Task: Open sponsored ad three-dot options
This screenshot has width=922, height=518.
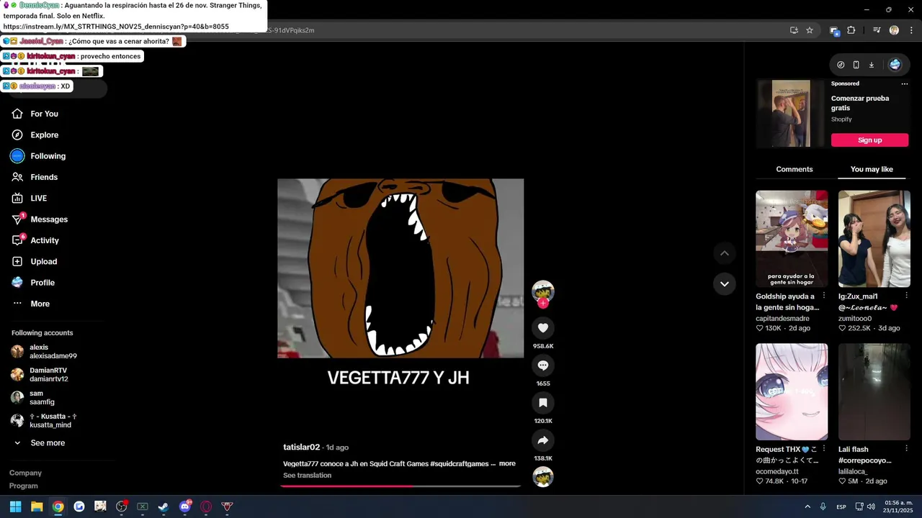Action: pyautogui.click(x=905, y=84)
